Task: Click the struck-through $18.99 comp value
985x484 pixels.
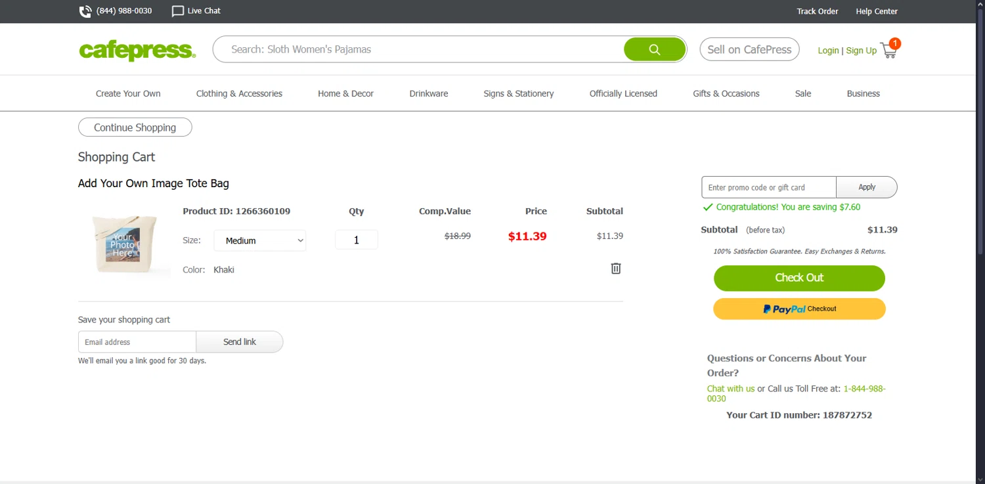Action: [458, 236]
